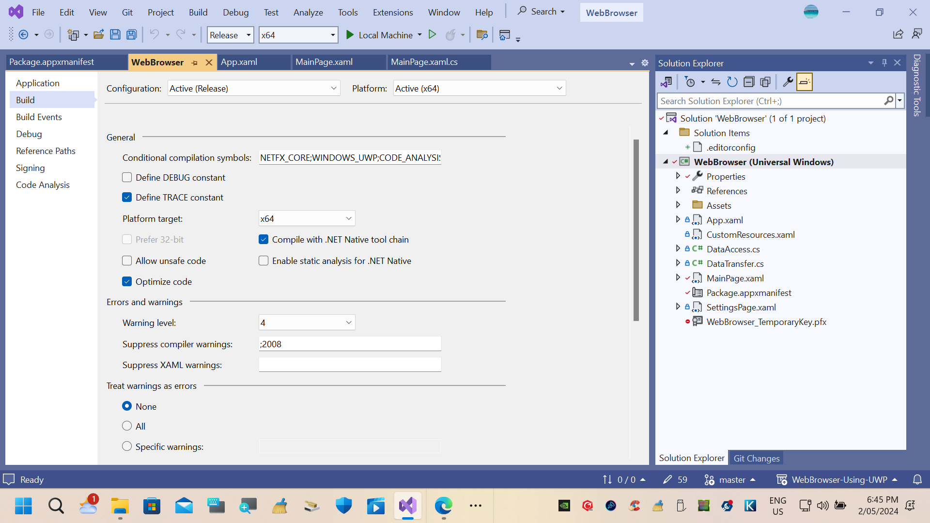Click Solution Explorer search magnifier icon

point(889,101)
